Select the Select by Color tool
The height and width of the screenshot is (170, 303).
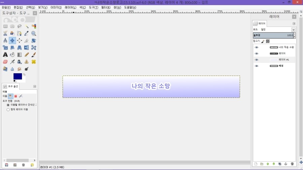pos(34,26)
